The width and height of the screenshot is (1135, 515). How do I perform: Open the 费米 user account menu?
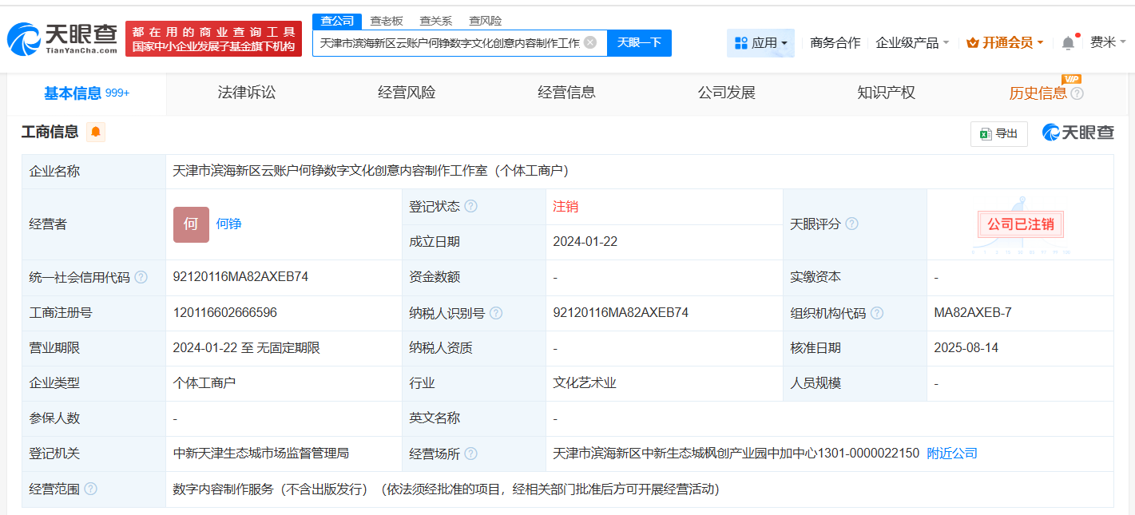click(1108, 43)
